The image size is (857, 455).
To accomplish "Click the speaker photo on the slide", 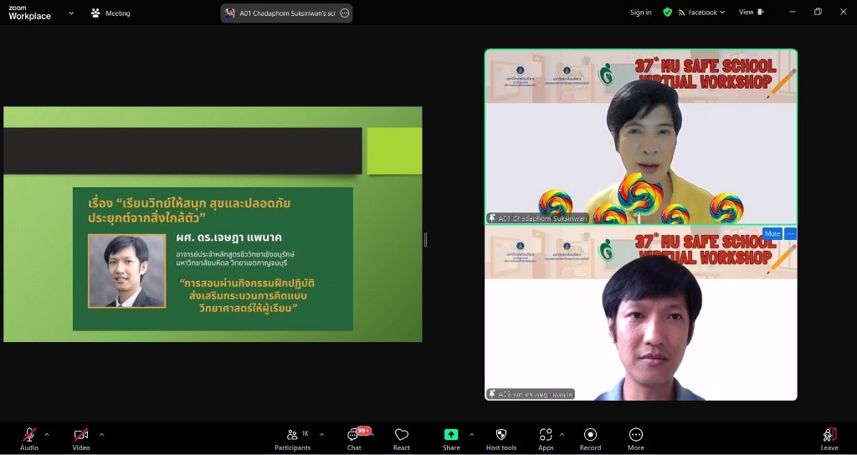I will (x=127, y=271).
